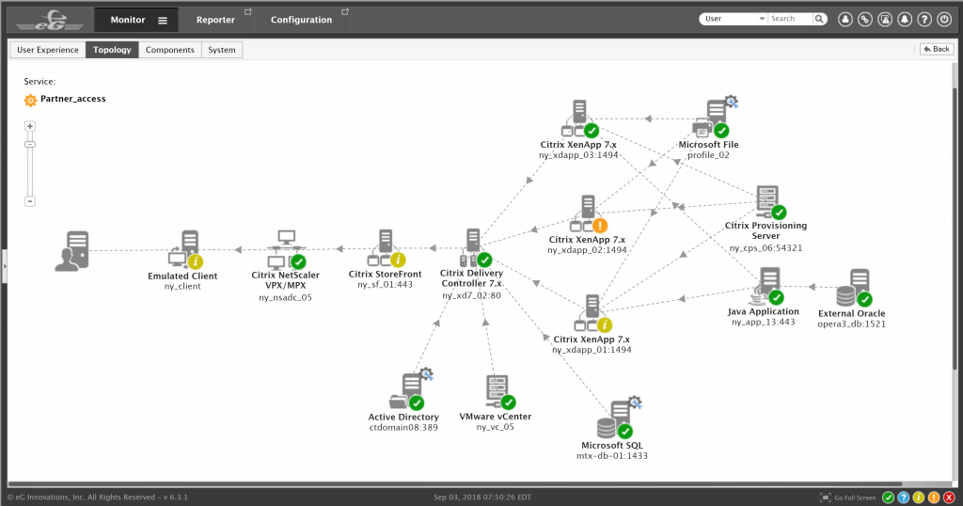Click the horizontal scrollbar at bottom
Screen dimensions: 963x506
coord(454,483)
